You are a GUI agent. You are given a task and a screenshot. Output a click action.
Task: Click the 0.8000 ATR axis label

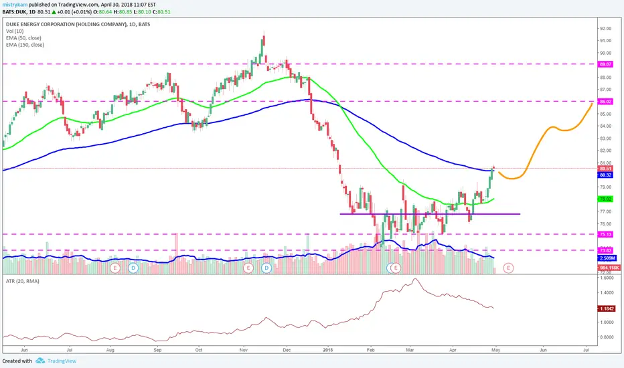click(607, 337)
